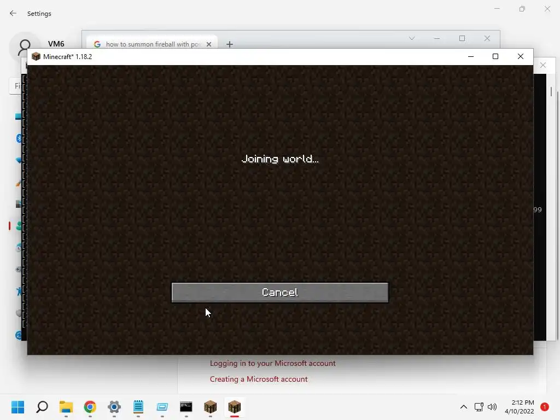The image size is (560, 420).
Task: Open the blue window app in taskbar
Action: click(162, 407)
